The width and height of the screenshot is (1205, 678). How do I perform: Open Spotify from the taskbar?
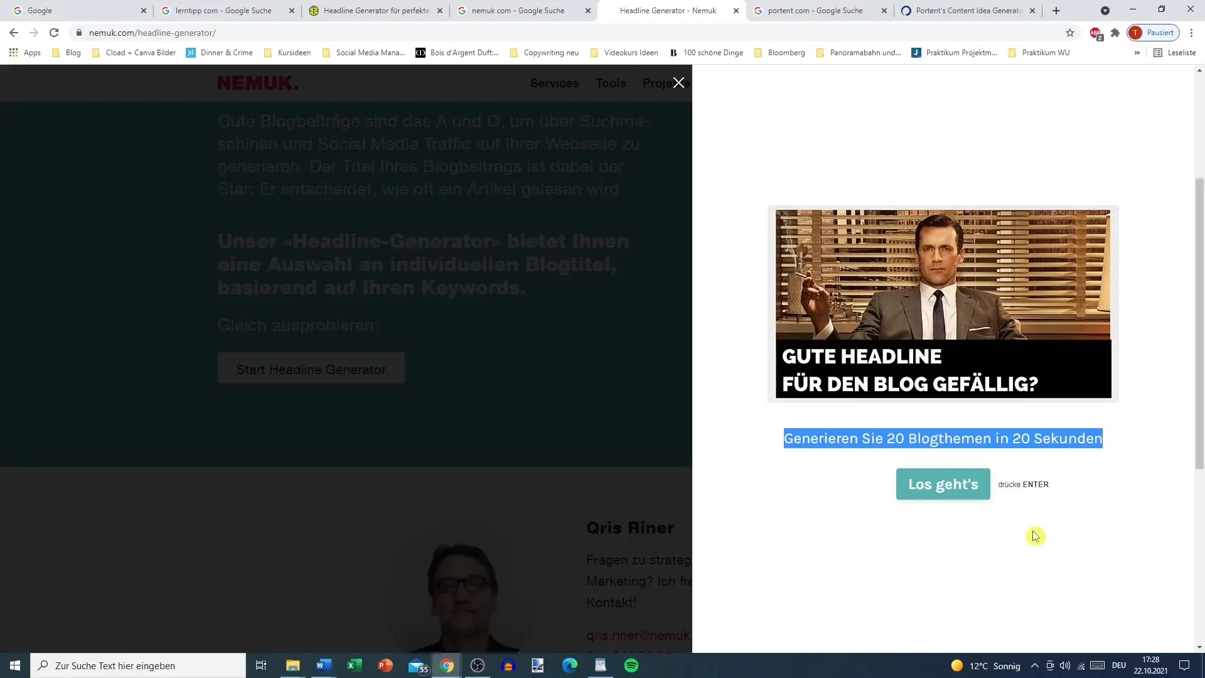631,665
